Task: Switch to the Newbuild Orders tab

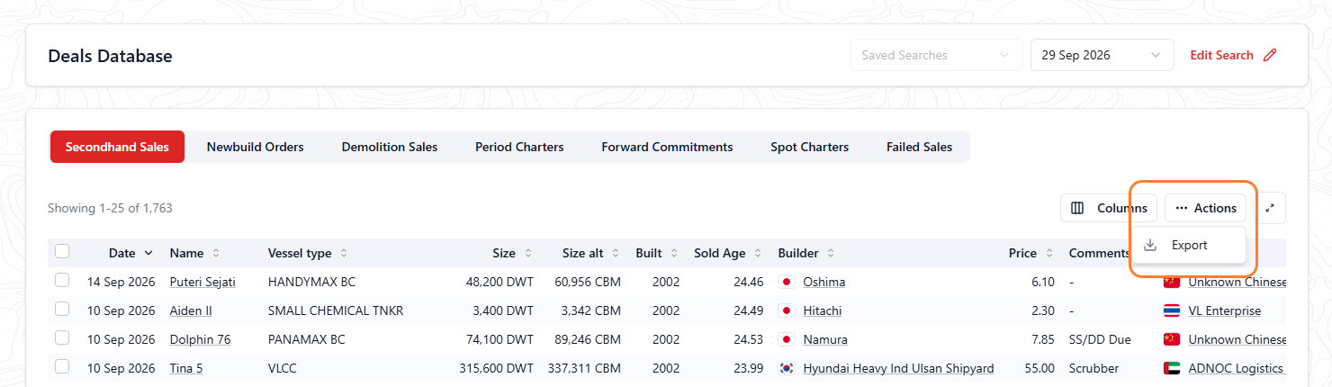Action: [255, 147]
